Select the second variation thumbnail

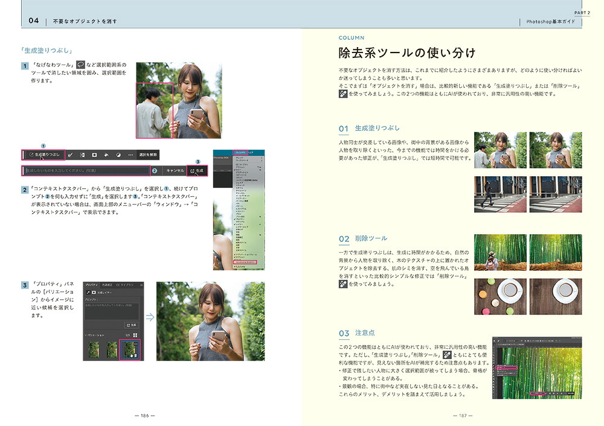[x=112, y=350]
